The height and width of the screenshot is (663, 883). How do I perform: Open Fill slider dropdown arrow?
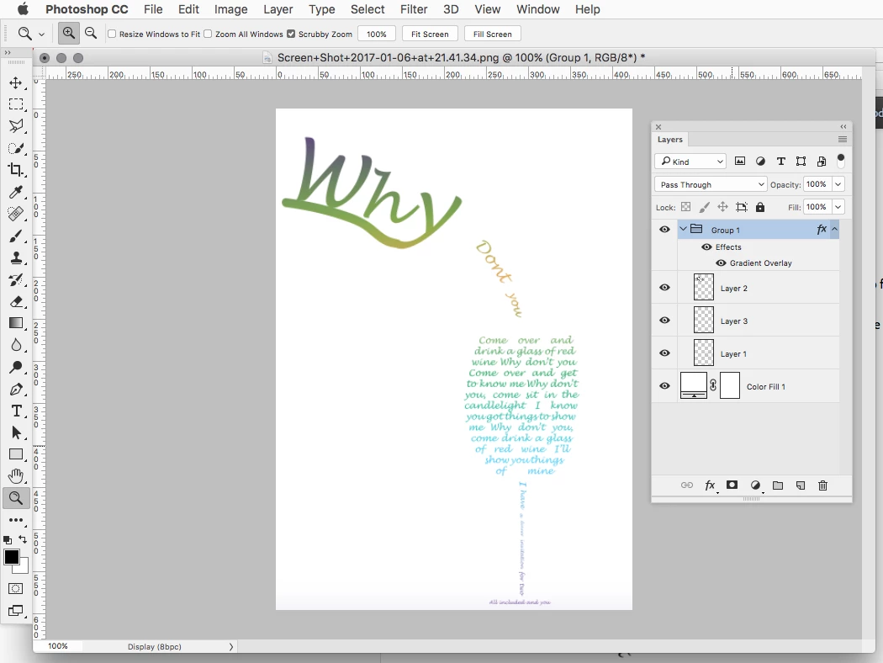[838, 207]
